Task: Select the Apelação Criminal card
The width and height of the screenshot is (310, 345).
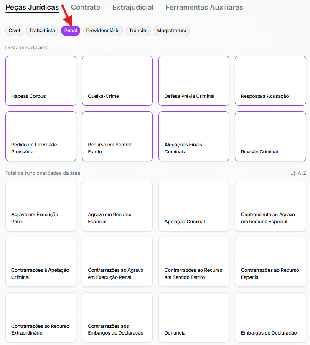Action: 194,206
